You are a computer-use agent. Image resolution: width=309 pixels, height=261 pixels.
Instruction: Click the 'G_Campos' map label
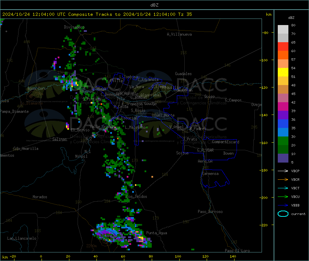click(233, 100)
